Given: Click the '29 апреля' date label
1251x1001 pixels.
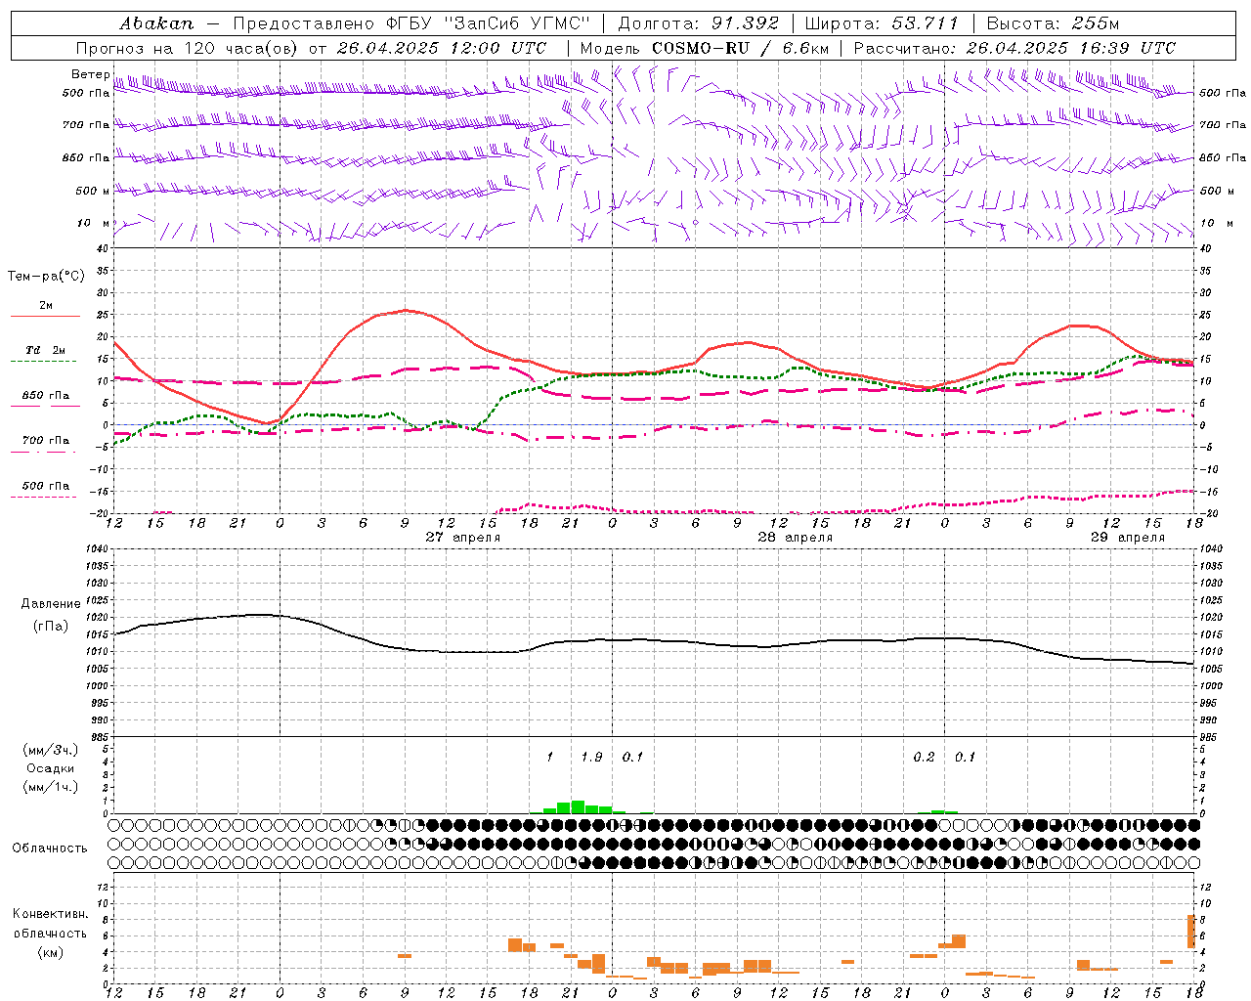Looking at the screenshot, I should (x=1127, y=538).
